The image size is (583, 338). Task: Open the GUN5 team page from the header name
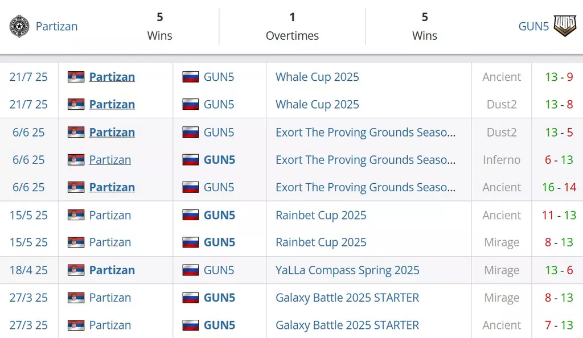point(533,26)
